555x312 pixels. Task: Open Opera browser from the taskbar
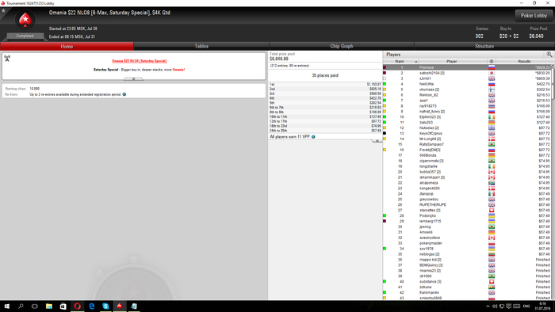77,306
